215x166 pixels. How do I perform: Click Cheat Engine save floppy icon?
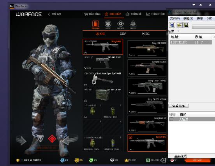click(186, 25)
